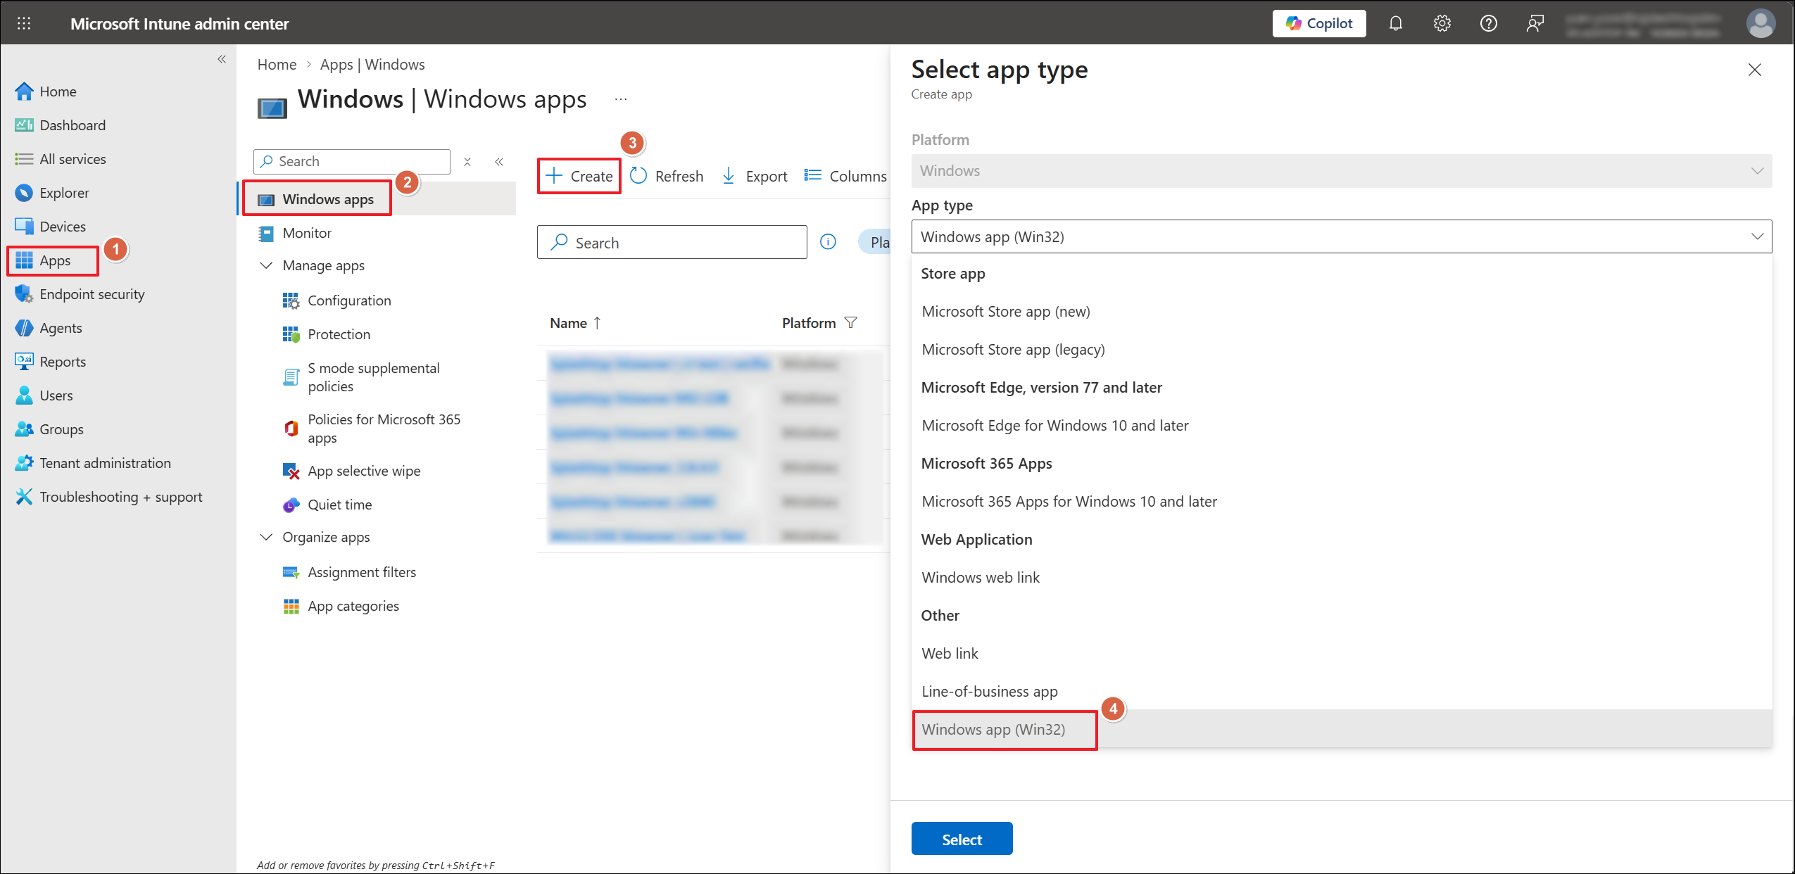Open Assignment filters
Viewport: 1795px width, 874px height.
349,572
